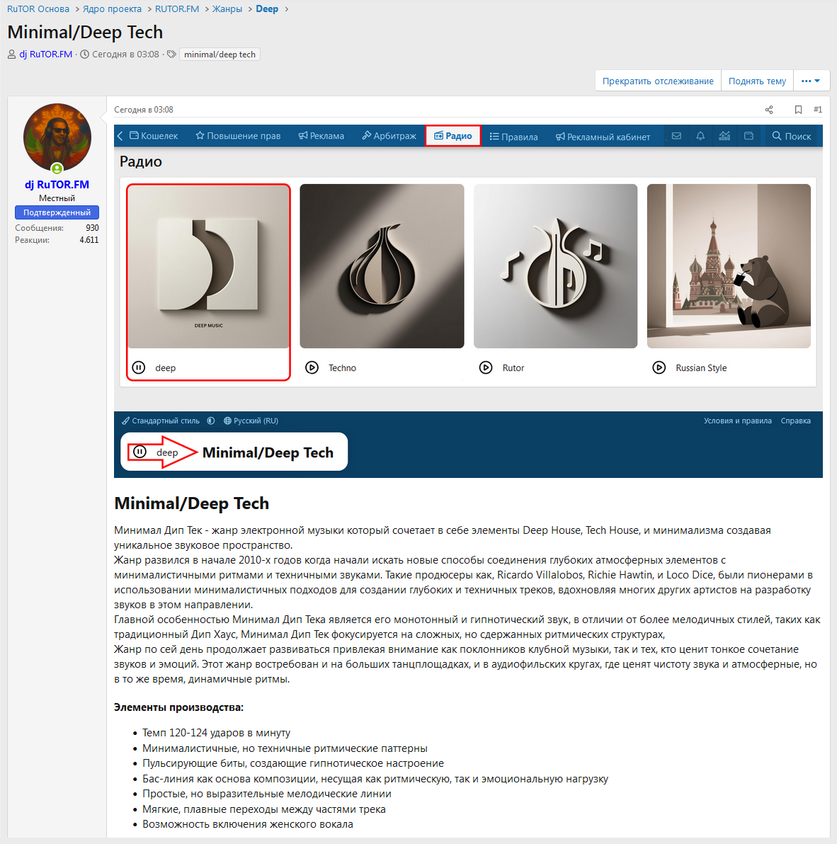
Task: Open the notifications bell icon
Action: click(700, 136)
